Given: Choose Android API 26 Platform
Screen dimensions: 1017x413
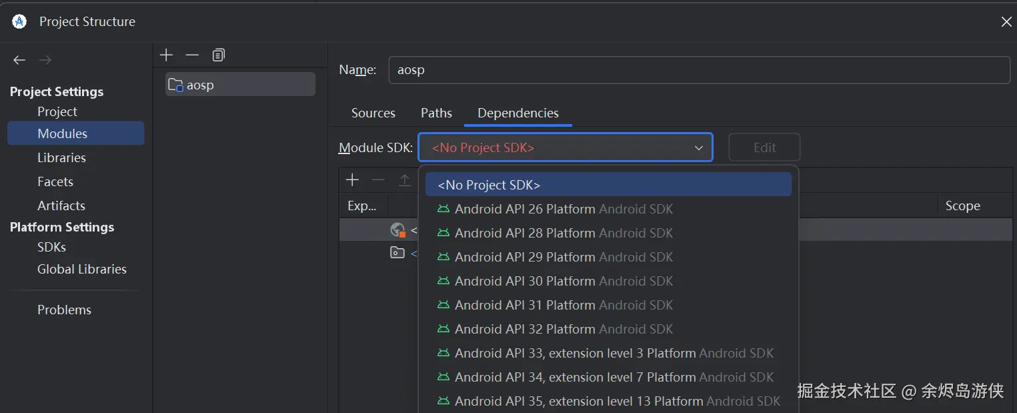Looking at the screenshot, I should [x=608, y=209].
